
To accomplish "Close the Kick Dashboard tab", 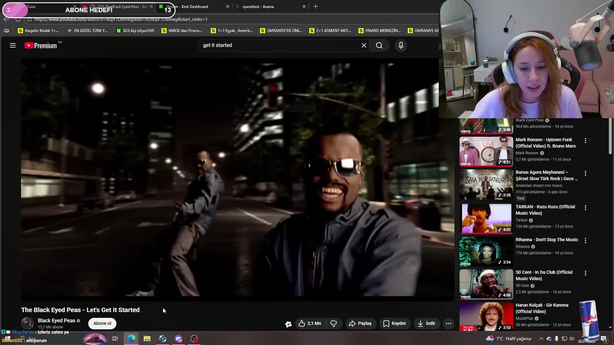I will (x=227, y=7).
